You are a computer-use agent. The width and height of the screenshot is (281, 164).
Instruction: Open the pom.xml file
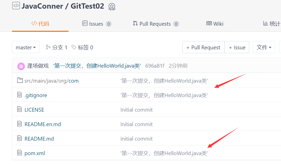point(35,153)
